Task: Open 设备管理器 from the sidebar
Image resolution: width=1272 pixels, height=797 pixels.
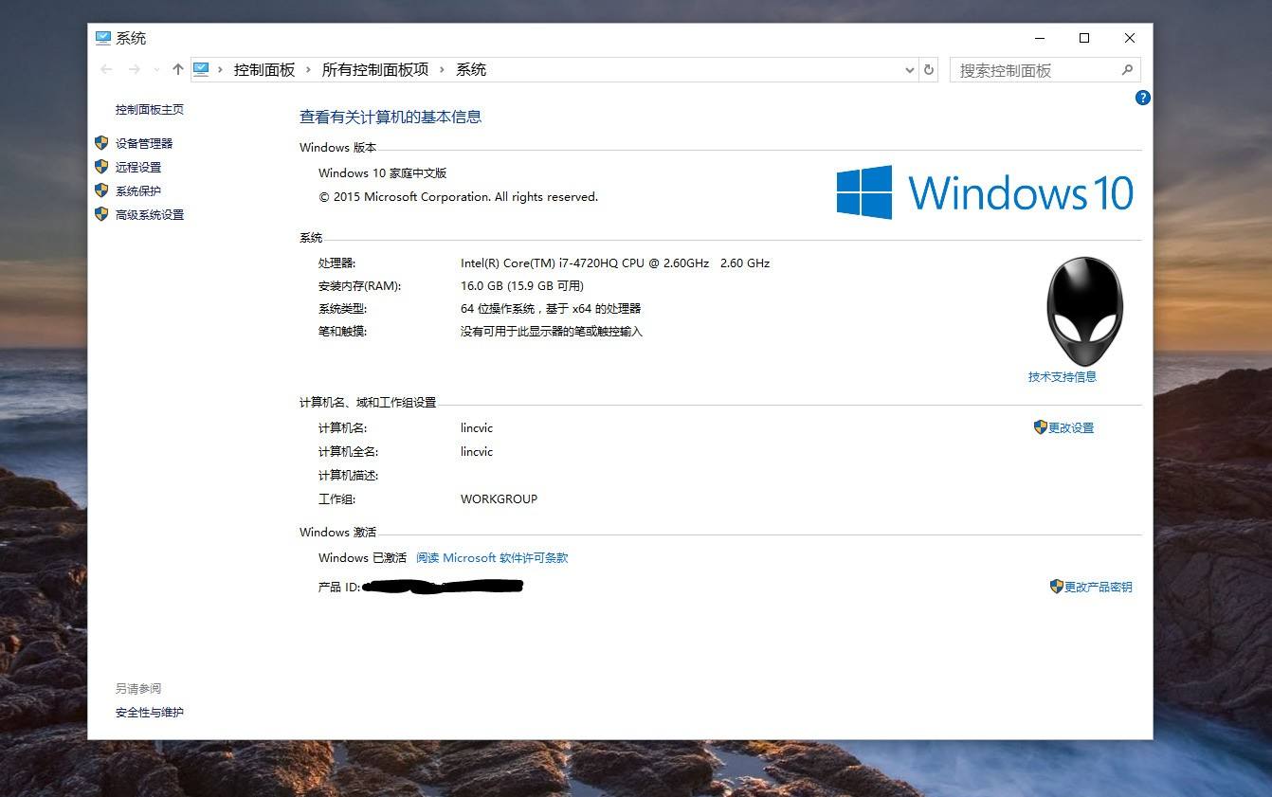Action: click(144, 144)
